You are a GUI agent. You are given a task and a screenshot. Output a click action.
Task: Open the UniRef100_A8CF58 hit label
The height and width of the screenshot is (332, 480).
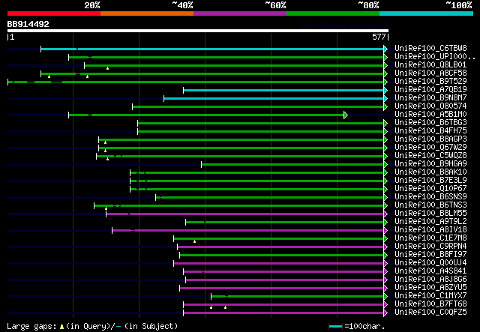[x=430, y=73]
